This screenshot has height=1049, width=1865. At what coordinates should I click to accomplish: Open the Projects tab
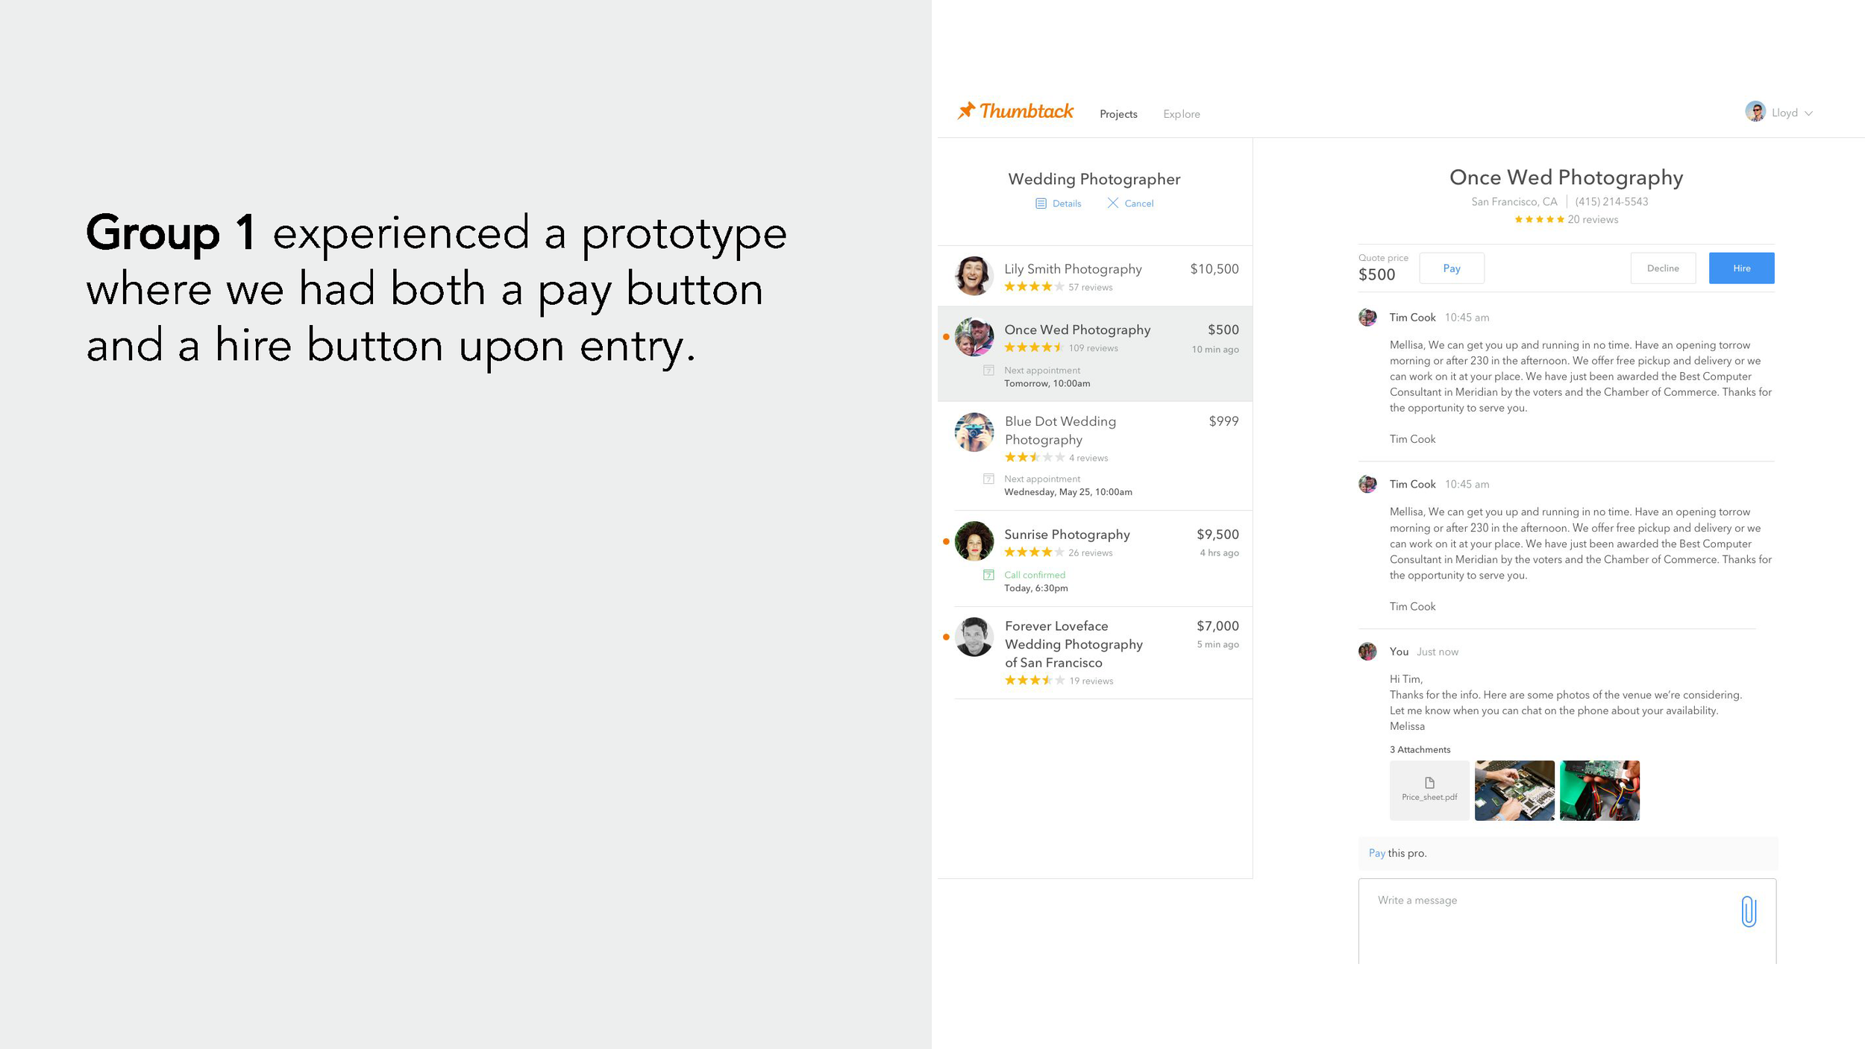click(x=1118, y=114)
